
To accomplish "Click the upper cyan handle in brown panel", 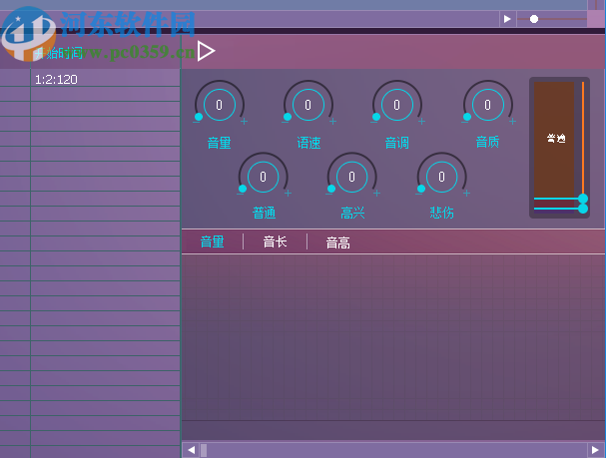I will (583, 199).
